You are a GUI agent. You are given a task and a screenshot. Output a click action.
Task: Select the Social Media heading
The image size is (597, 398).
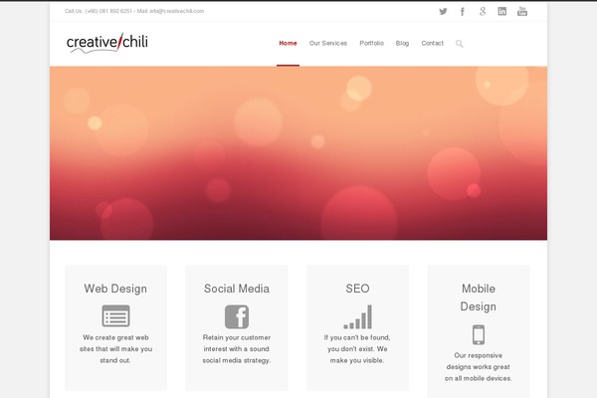(x=237, y=289)
